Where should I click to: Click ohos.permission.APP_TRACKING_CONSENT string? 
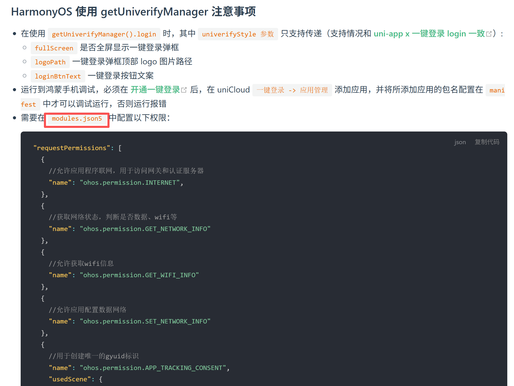(153, 368)
